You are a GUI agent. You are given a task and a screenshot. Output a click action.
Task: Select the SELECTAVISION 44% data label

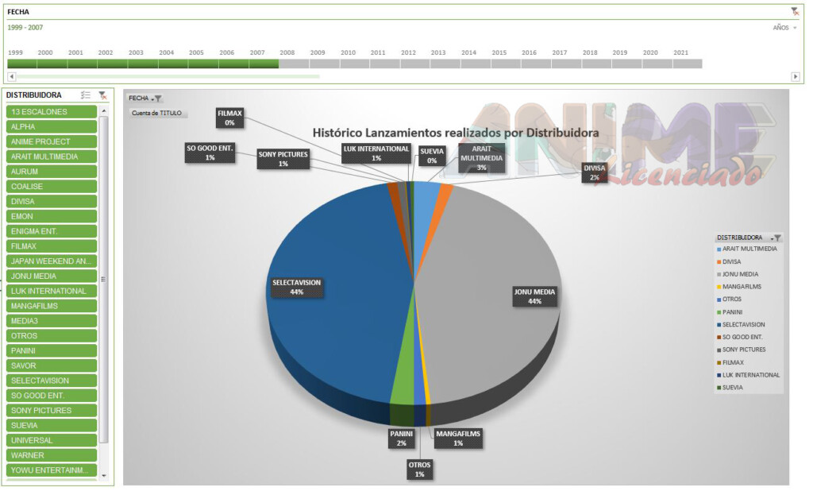tap(297, 288)
